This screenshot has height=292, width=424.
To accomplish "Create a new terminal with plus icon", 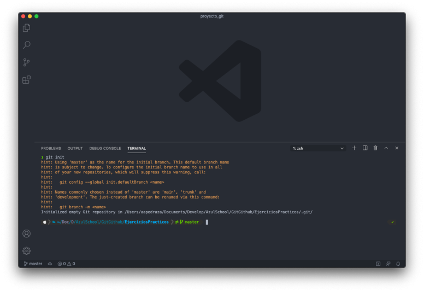I will click(354, 148).
